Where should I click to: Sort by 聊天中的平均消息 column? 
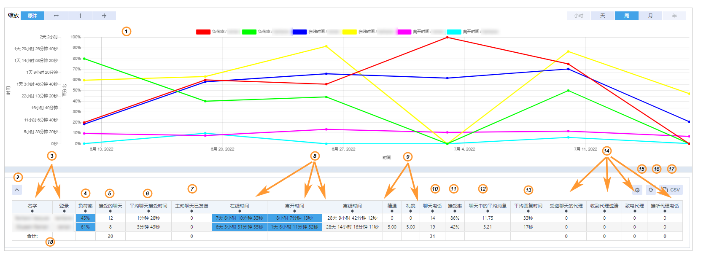488,207
